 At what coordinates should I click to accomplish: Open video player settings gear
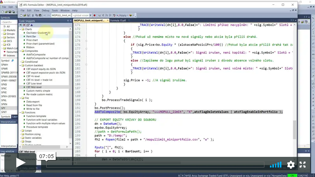(x=291, y=165)
